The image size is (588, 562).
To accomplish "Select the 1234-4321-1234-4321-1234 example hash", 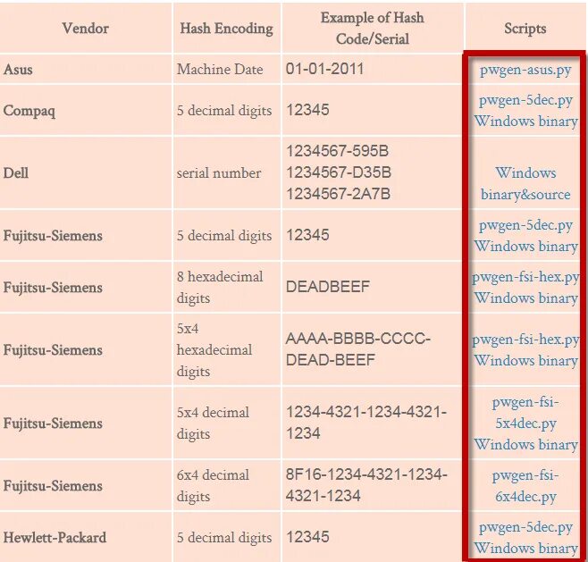I will click(x=366, y=423).
